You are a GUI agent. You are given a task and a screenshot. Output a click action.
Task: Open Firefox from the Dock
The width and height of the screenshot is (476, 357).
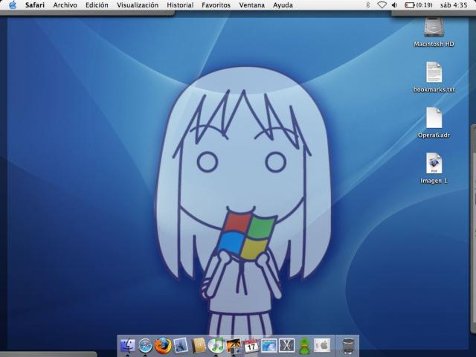(x=163, y=345)
